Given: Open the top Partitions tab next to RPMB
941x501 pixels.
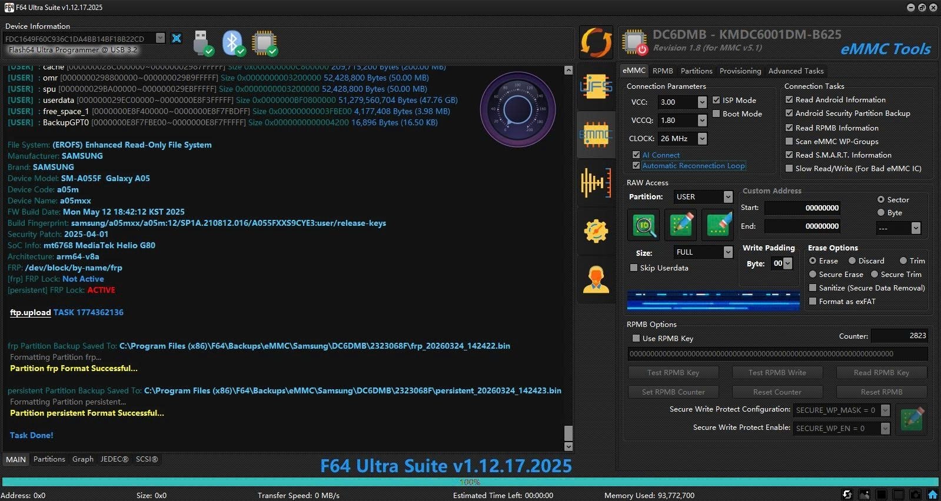Looking at the screenshot, I should coord(696,71).
